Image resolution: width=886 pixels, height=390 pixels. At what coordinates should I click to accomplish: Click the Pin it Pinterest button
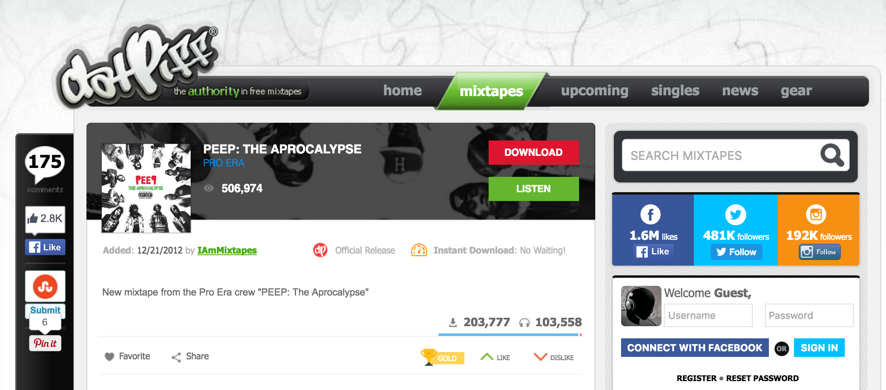pos(45,343)
